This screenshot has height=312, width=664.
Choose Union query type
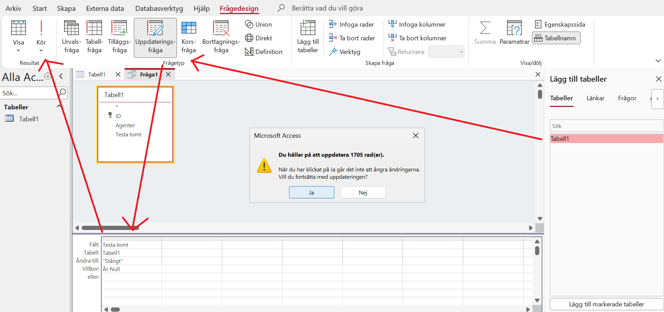tap(259, 24)
